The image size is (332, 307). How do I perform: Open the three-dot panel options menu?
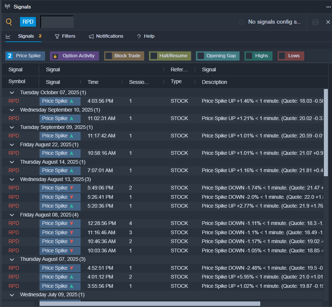328,7
